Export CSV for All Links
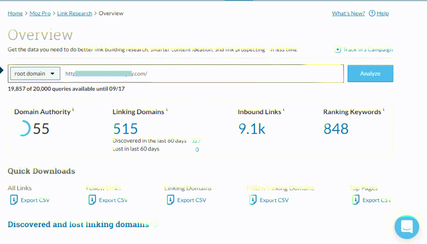 click(35, 200)
